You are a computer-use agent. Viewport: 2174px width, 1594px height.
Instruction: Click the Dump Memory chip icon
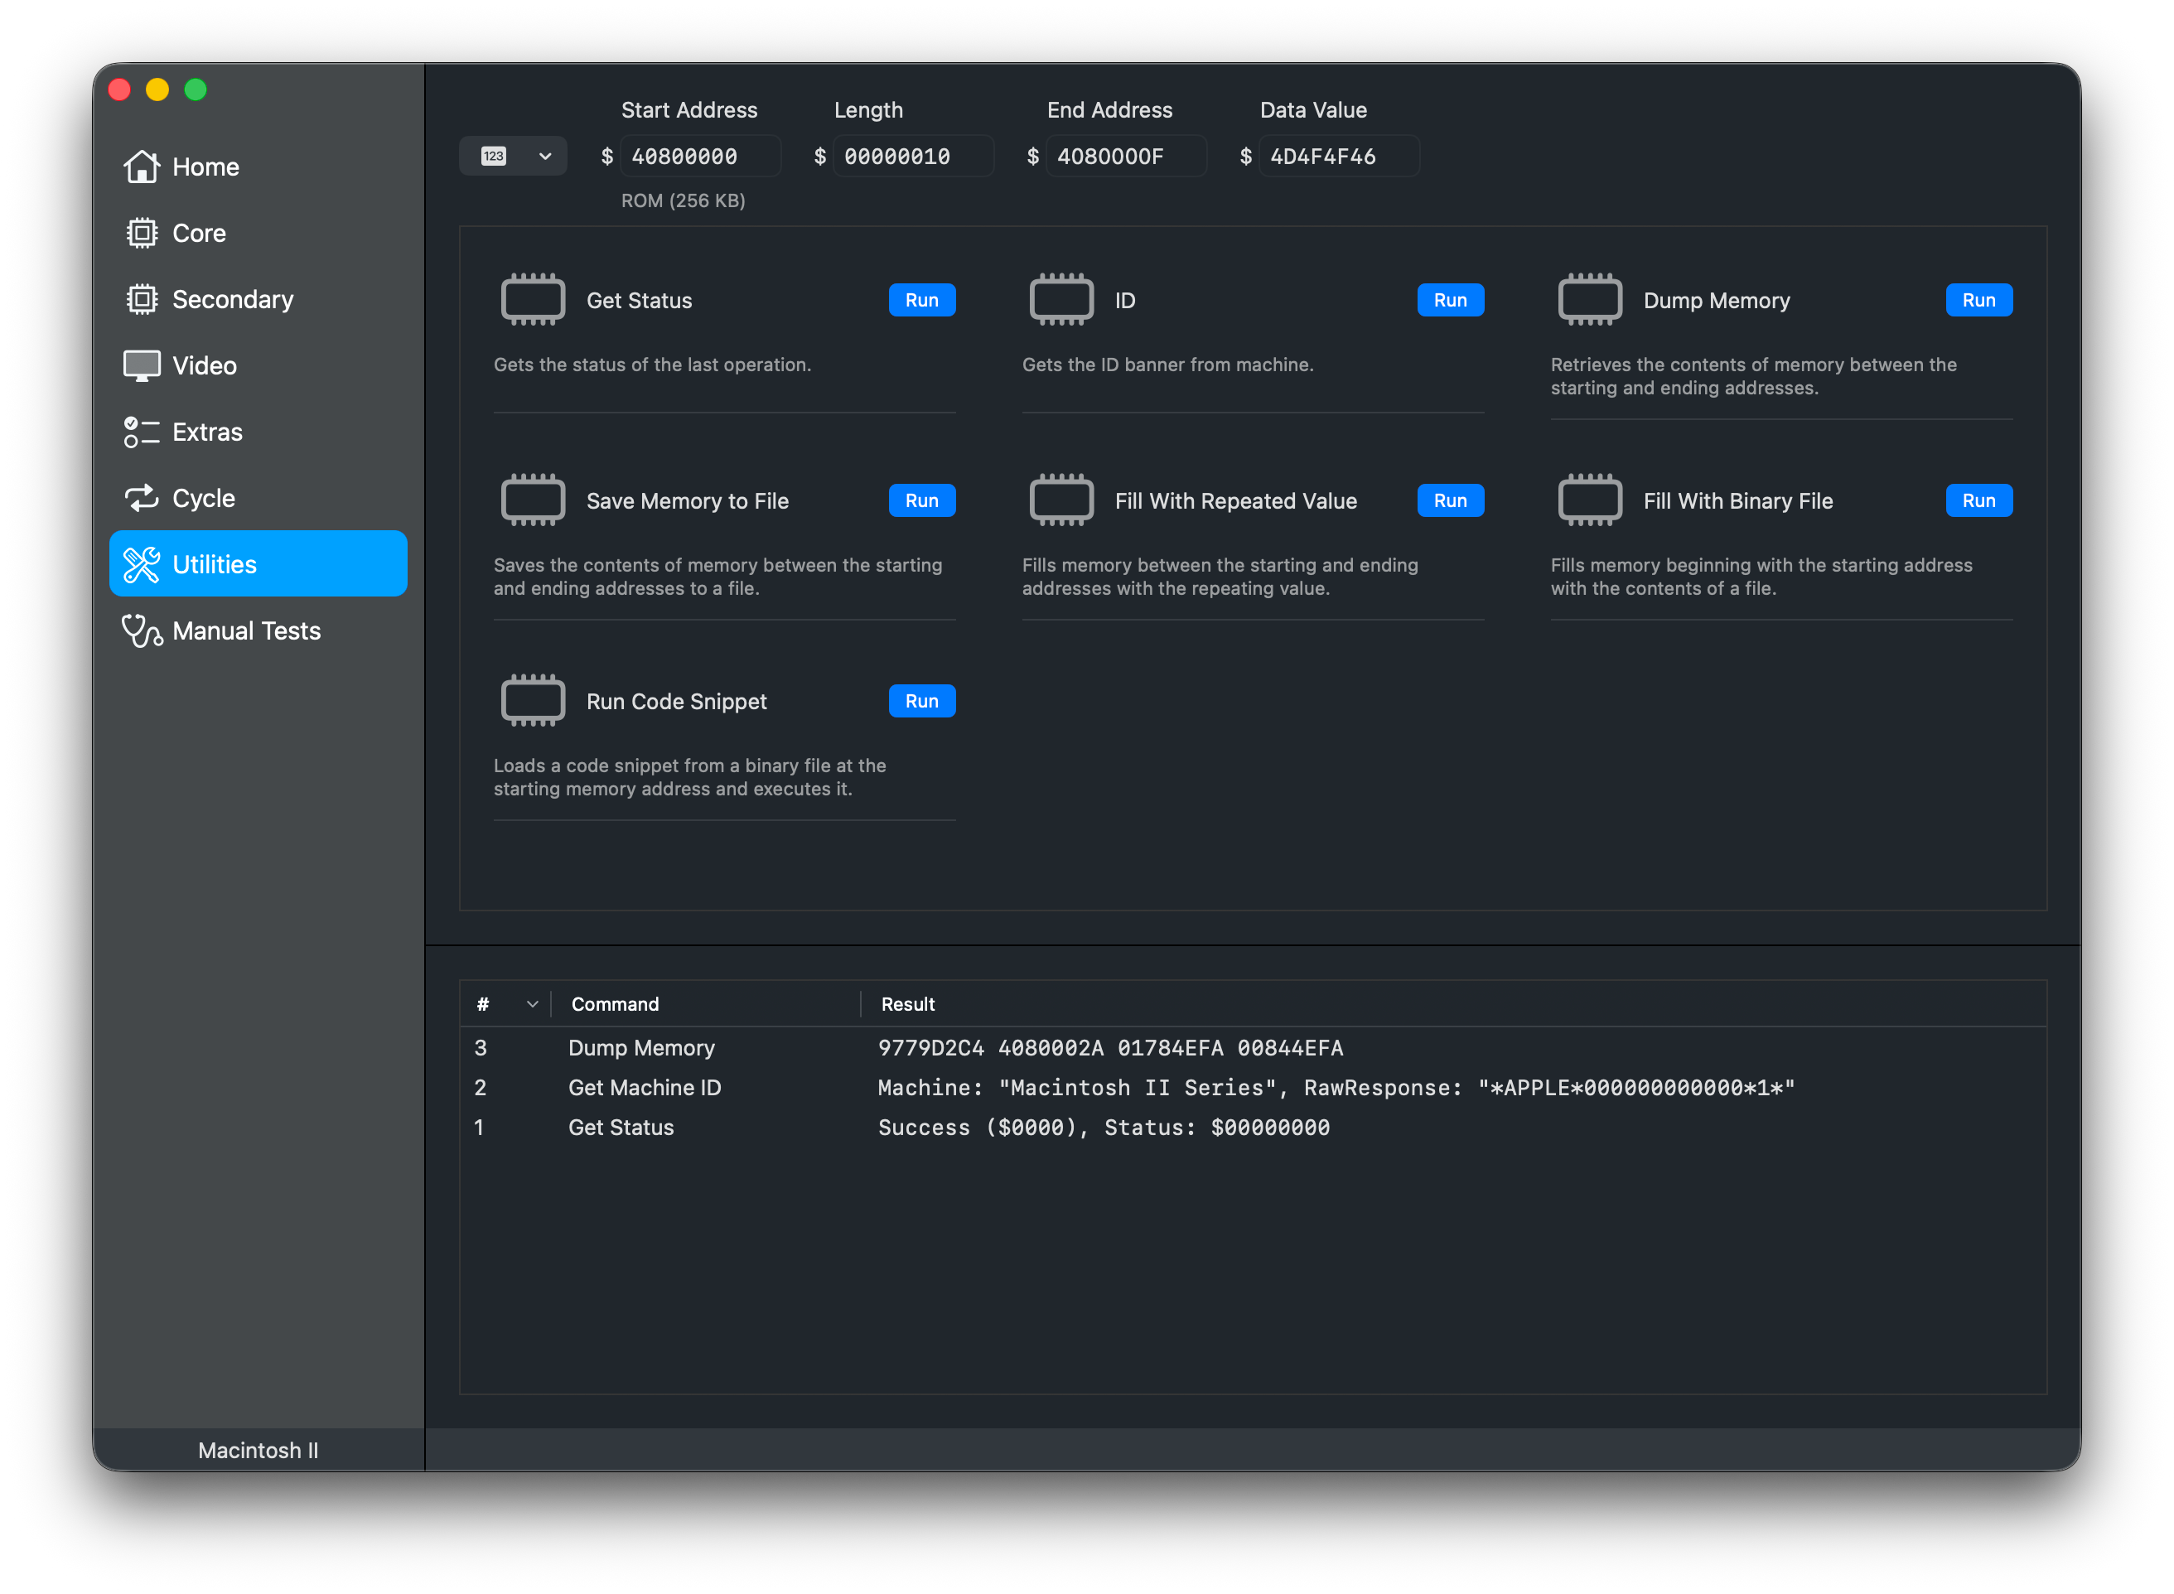[1589, 300]
